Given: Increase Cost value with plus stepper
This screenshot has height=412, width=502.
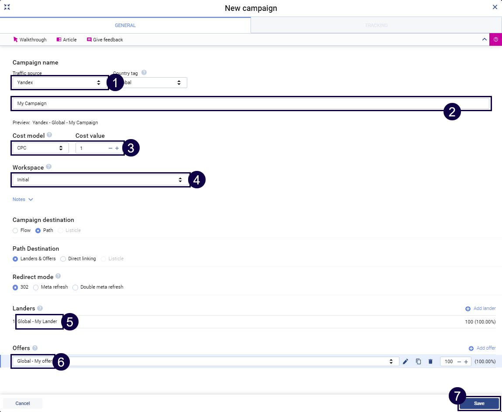Looking at the screenshot, I should [117, 148].
